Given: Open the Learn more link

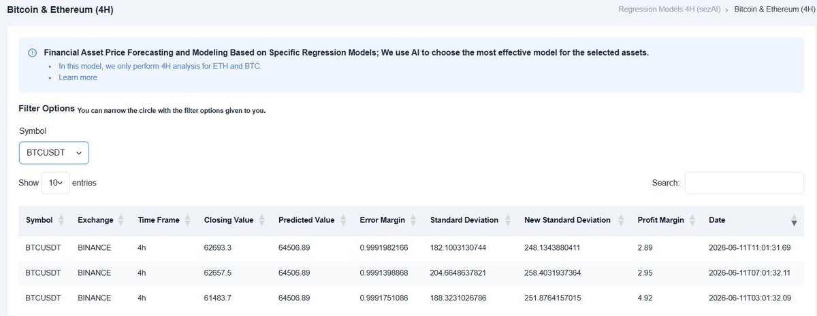Looking at the screenshot, I should pyautogui.click(x=78, y=77).
